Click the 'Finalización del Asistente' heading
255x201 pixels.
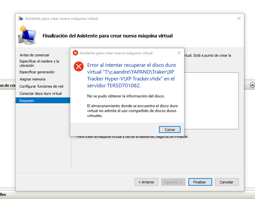click(x=108, y=36)
